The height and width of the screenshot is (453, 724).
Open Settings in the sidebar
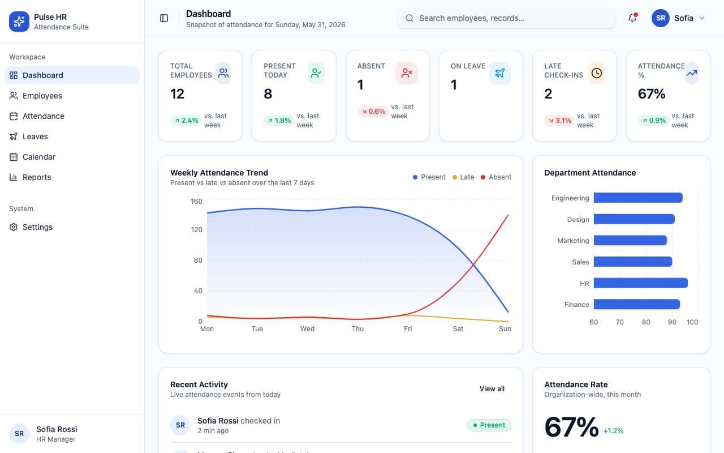[72, 227]
